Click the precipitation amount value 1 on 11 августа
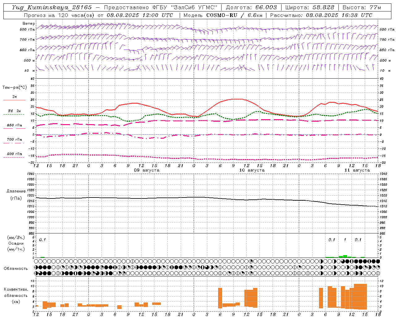396x317 pixels. coord(345,240)
